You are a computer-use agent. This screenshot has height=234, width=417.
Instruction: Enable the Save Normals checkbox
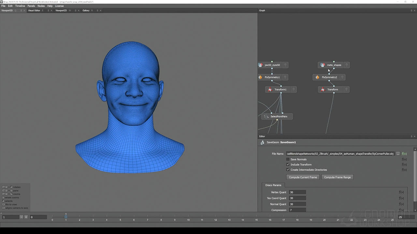(x=288, y=159)
